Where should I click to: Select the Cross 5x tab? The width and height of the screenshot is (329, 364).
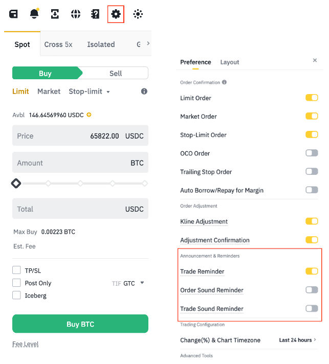[58, 44]
